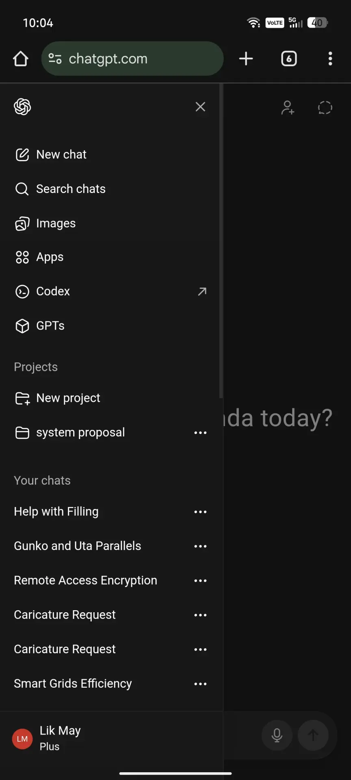Tap the browser home icon
This screenshot has width=351, height=780.
coord(21,58)
